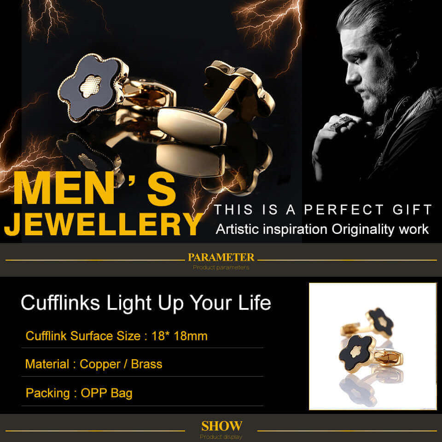Click 'Artistic inspiration Originality work' tagline

[x=322, y=229]
